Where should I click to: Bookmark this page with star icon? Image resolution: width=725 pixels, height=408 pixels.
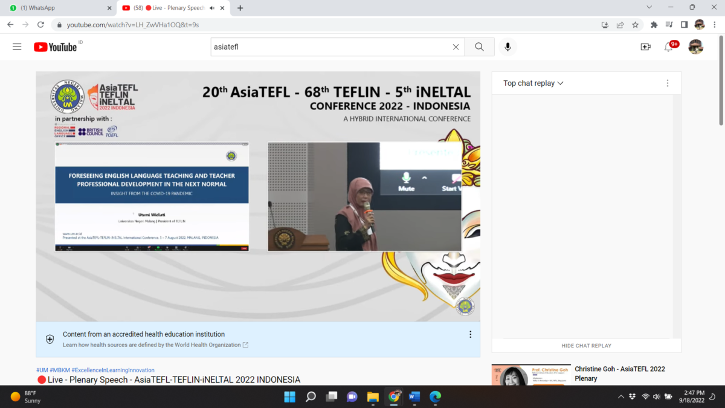635,25
